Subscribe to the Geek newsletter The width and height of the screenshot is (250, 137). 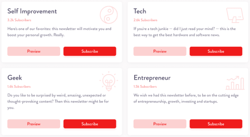point(90,124)
